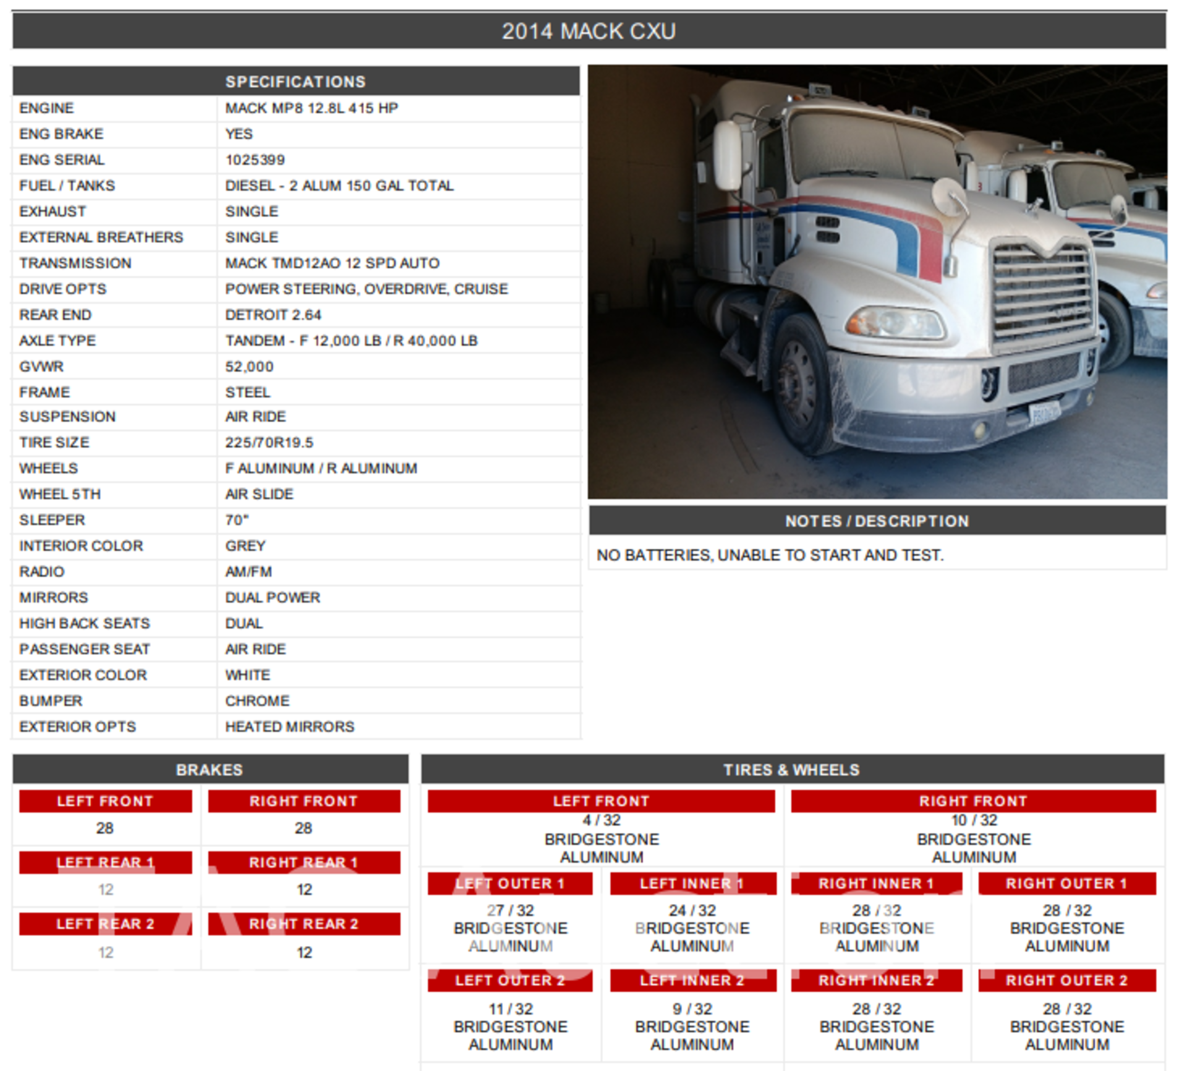Select HIGH BACK SEATS value DUAL
This screenshot has height=1071, width=1187.
point(244,623)
